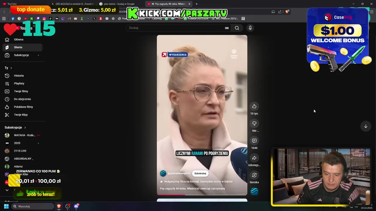Open Brave browser from taskbar
This screenshot has width=376, height=211.
pos(59,206)
